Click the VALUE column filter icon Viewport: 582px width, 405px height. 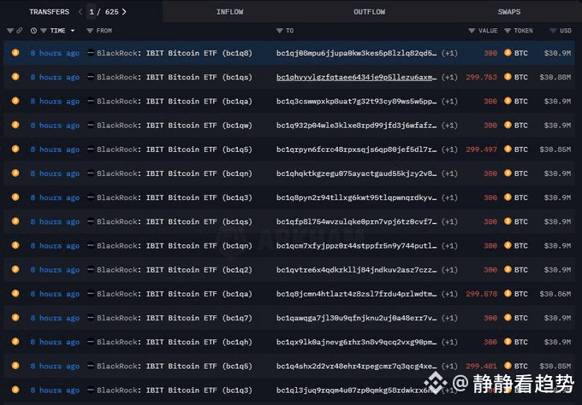pos(472,31)
